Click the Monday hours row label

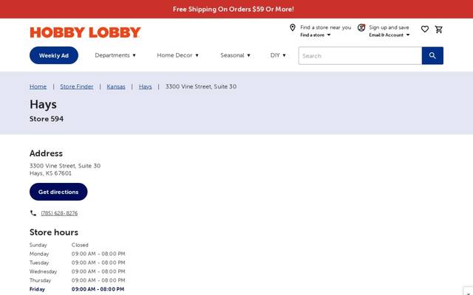click(39, 254)
